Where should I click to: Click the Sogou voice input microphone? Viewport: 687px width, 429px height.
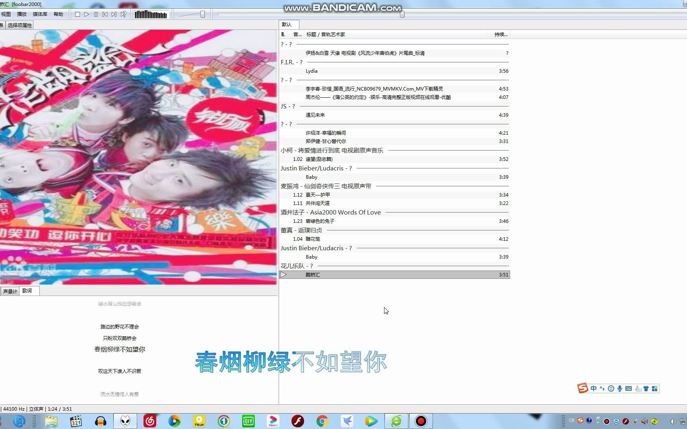coord(619,388)
